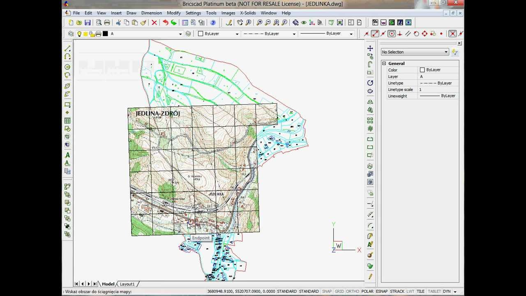Open the layer name dropdown
The height and width of the screenshot is (296, 526).
click(x=180, y=34)
